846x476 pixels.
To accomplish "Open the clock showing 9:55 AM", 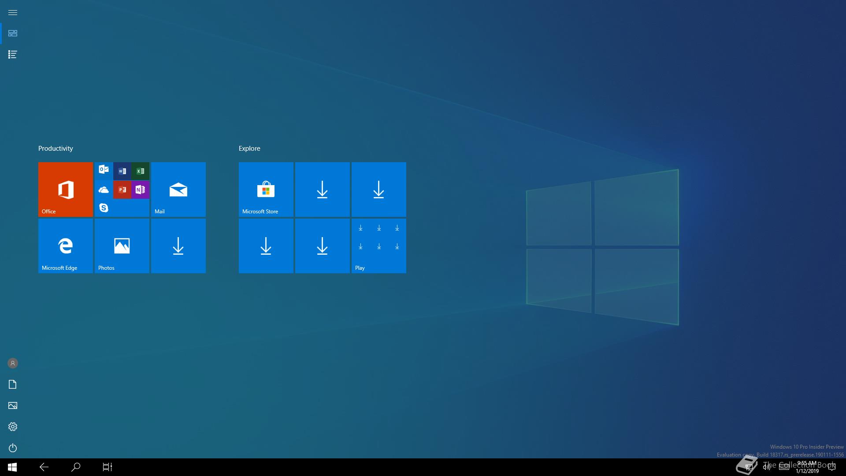I will (807, 467).
